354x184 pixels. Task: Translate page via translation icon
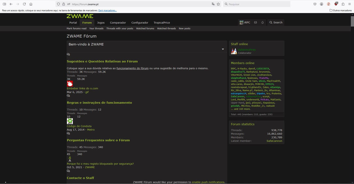[x=213, y=4]
